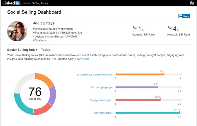
Task: Click the red donut chart segment
Action: click(x=43, y=109)
